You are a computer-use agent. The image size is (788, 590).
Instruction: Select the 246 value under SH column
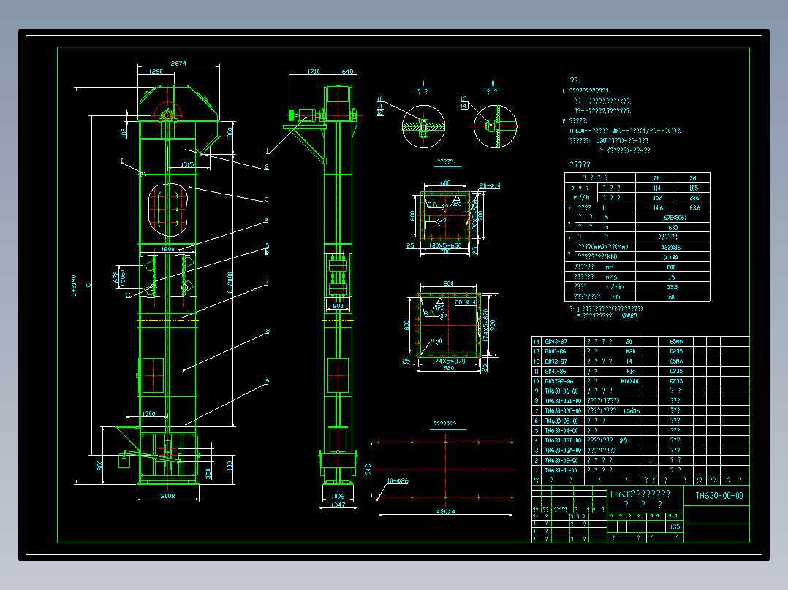coord(694,198)
